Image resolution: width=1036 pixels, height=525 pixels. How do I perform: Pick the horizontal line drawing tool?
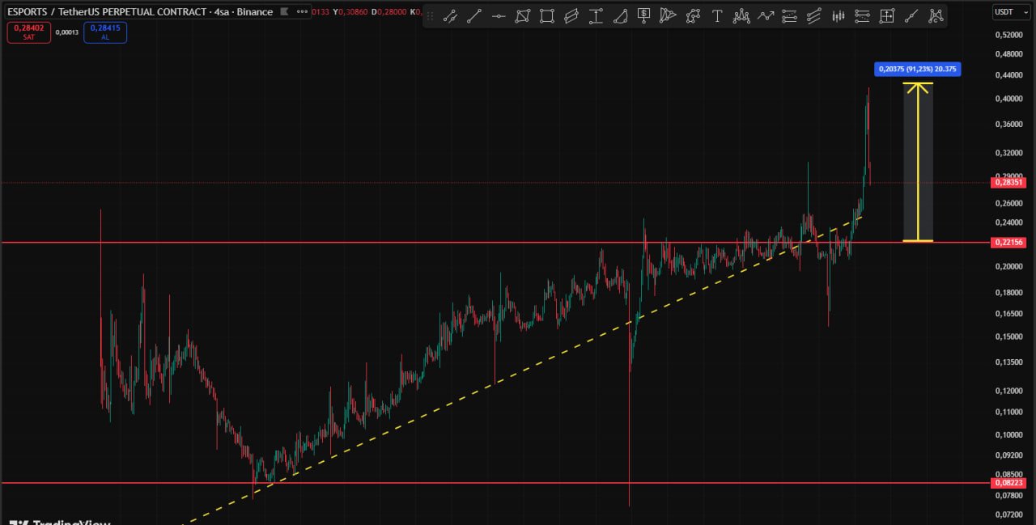pos(499,16)
